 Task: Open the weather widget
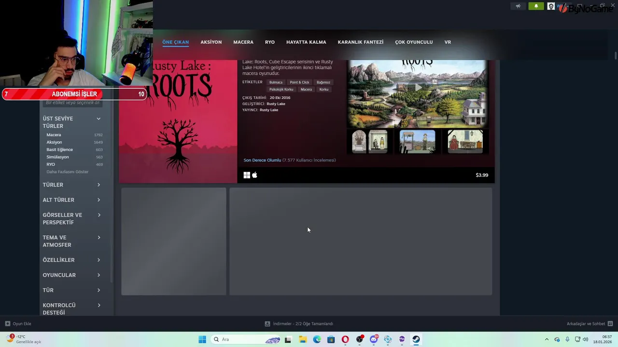pyautogui.click(x=23, y=339)
